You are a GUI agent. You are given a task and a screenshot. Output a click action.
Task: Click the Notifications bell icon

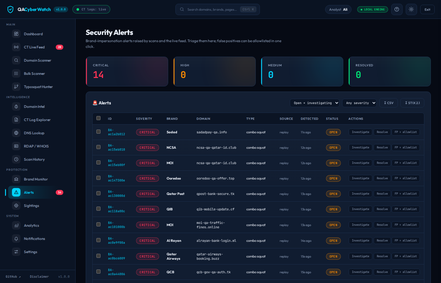tap(16, 239)
